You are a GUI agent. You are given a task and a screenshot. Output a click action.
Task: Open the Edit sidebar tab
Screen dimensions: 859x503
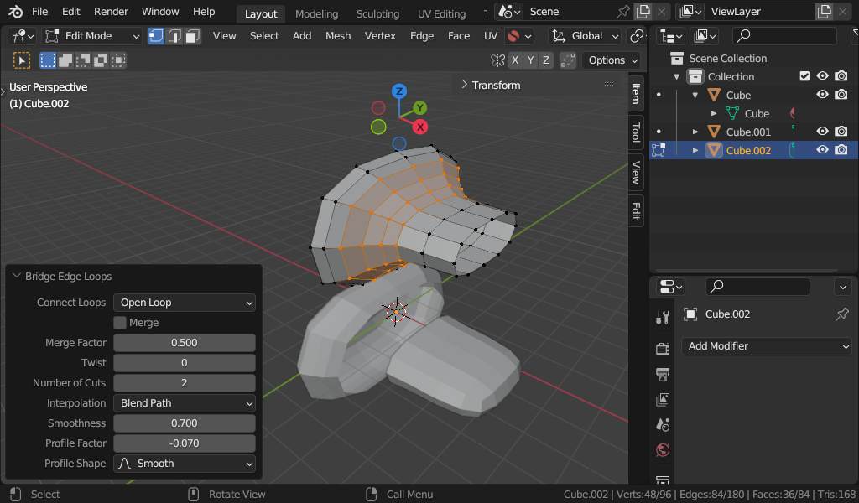click(636, 210)
